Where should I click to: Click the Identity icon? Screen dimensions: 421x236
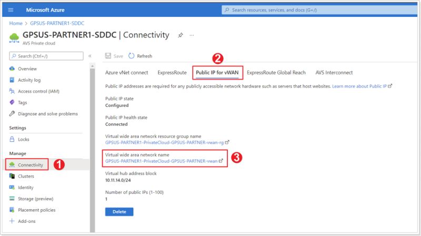(x=12, y=188)
